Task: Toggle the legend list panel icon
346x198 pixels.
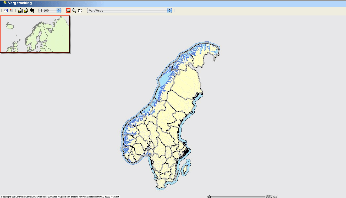Action: pos(6,10)
